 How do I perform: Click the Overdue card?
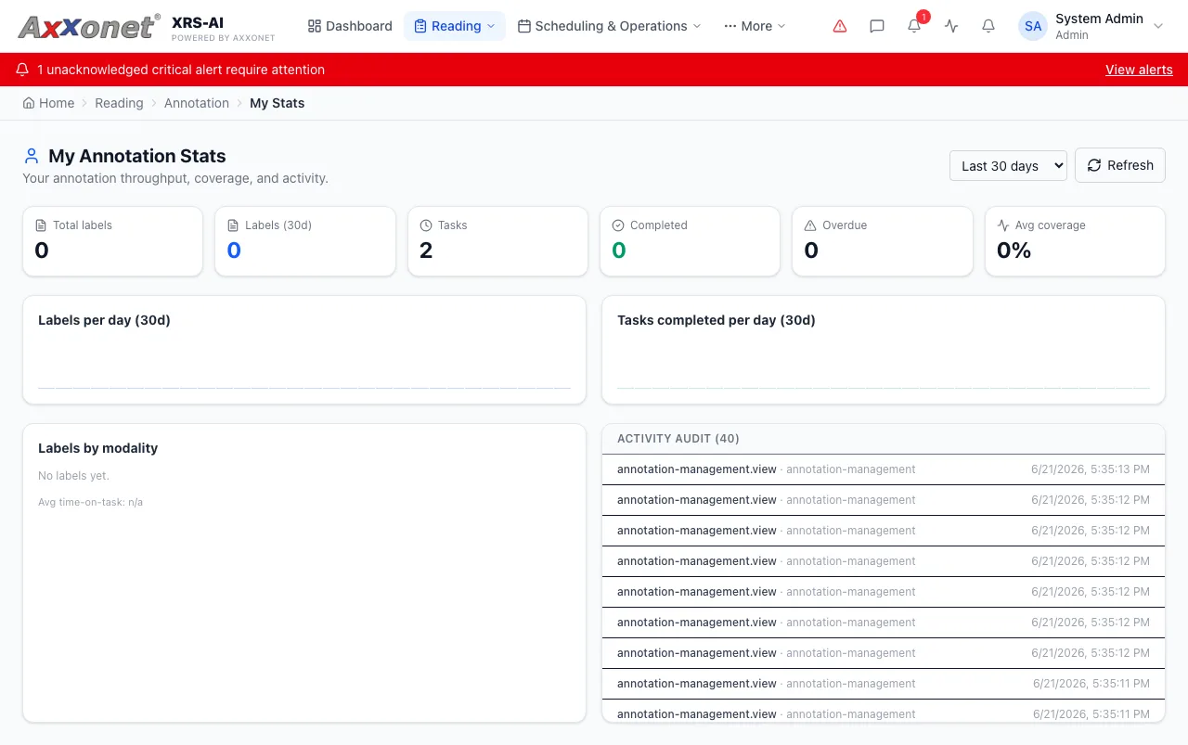(x=882, y=241)
